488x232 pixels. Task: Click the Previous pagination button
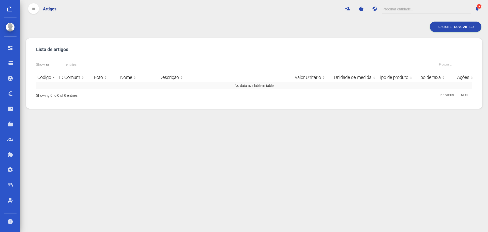tap(447, 95)
